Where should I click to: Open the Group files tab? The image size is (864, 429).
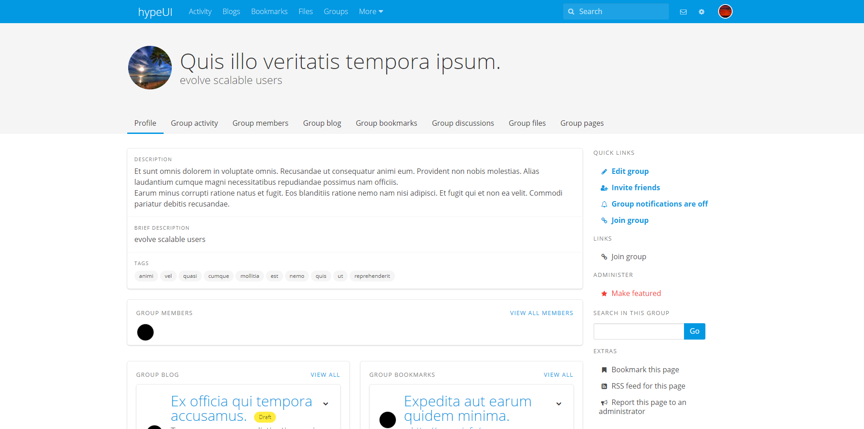coord(527,123)
